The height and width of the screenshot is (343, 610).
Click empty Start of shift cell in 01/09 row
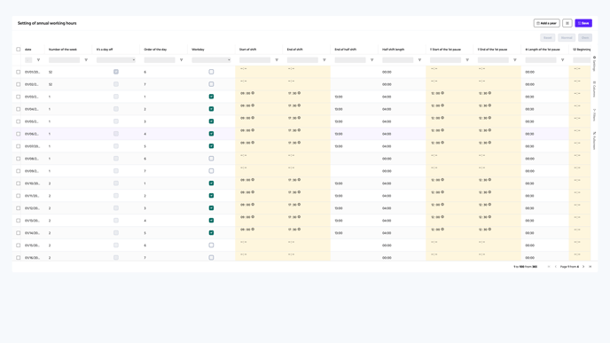click(x=259, y=171)
